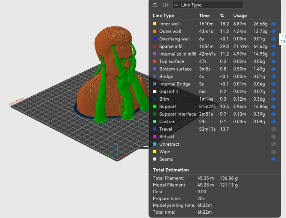The image size is (286, 218).
Task: Show Retract points with eye icon
Action: click(x=274, y=137)
